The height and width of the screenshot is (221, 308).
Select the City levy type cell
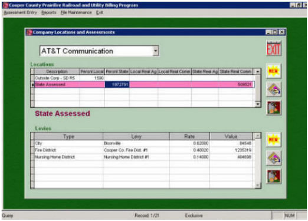(68, 143)
